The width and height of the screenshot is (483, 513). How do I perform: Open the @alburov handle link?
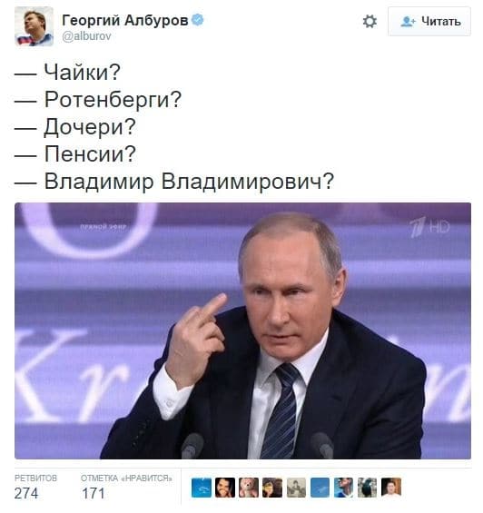[x=87, y=36]
